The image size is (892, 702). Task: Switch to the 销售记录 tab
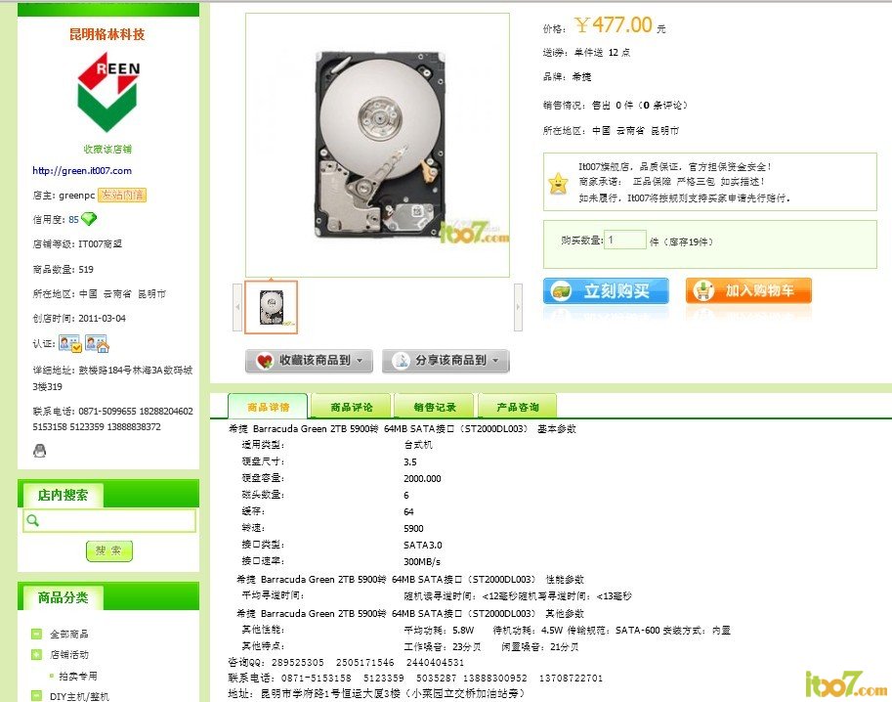(435, 407)
